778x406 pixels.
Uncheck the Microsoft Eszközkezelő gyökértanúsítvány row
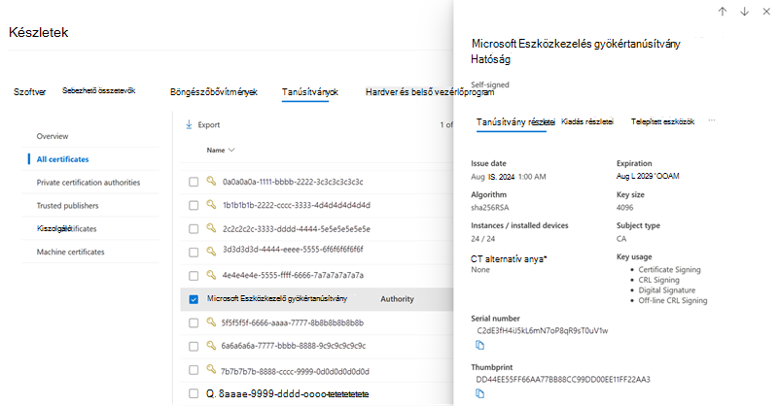[x=194, y=299]
